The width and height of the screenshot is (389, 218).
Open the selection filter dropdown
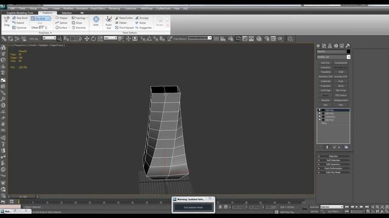coord(49,38)
